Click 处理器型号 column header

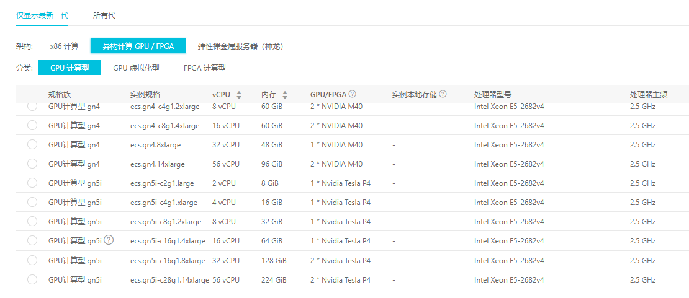point(493,94)
